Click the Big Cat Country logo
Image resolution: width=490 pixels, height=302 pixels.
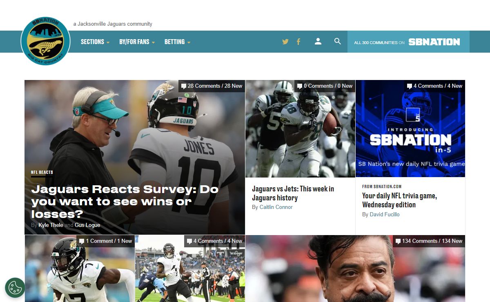tap(45, 41)
